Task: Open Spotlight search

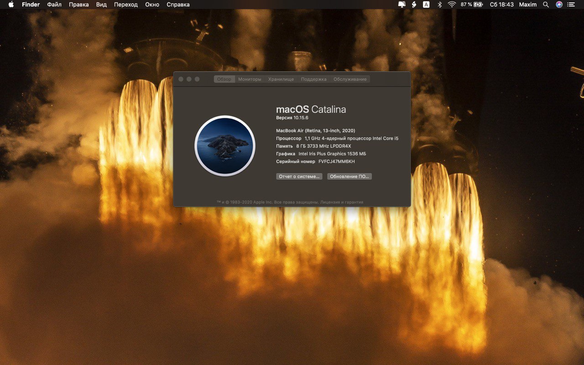Action: [x=546, y=5]
